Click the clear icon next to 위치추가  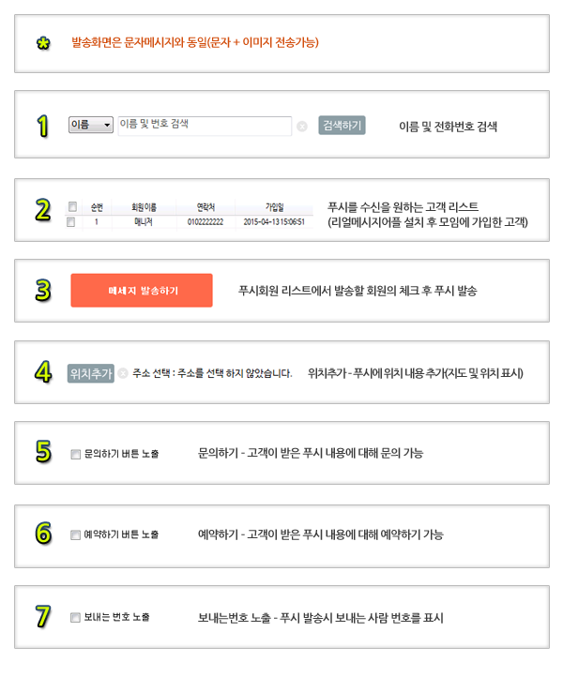(123, 373)
